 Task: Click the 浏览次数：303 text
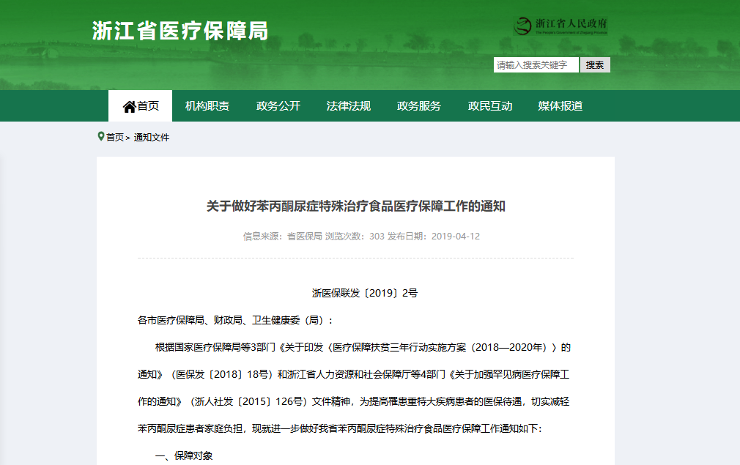click(x=355, y=237)
